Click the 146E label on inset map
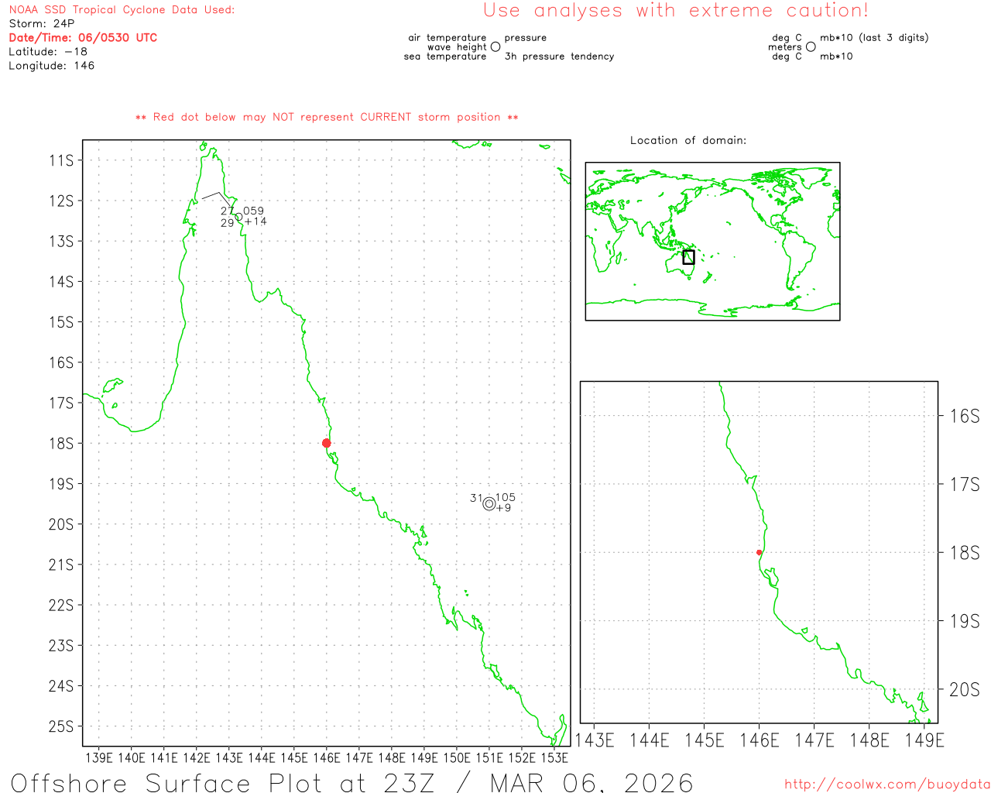 point(760,741)
